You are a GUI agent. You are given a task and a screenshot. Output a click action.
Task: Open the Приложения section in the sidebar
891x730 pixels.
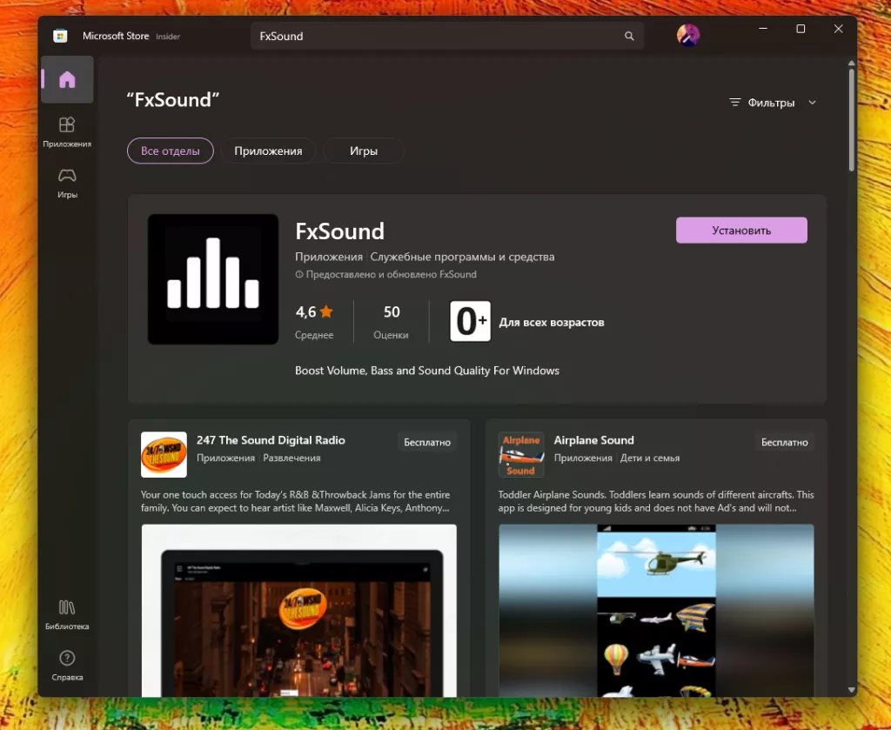67,132
